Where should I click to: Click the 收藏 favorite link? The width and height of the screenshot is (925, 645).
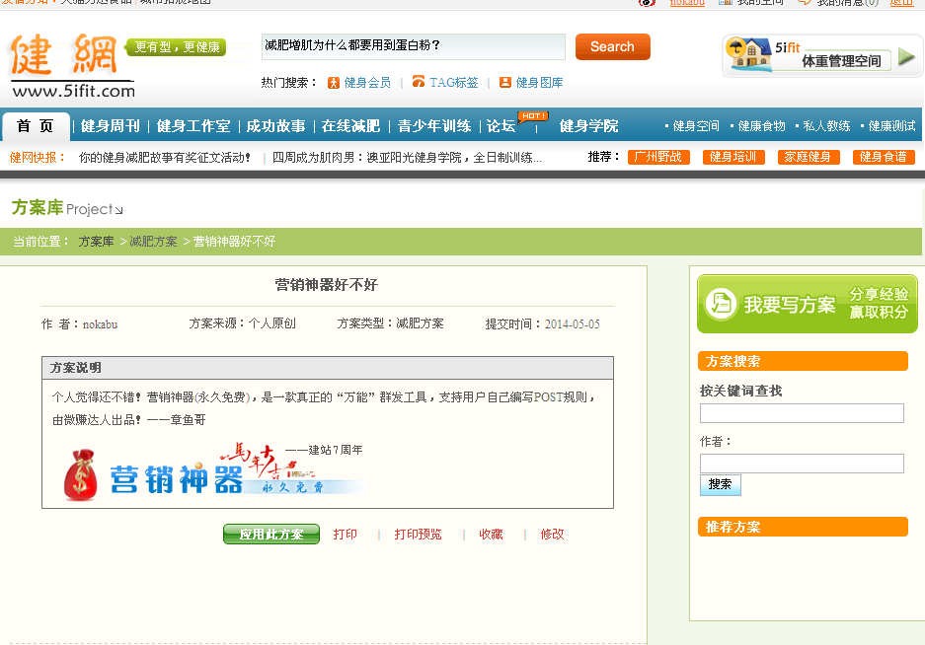491,535
